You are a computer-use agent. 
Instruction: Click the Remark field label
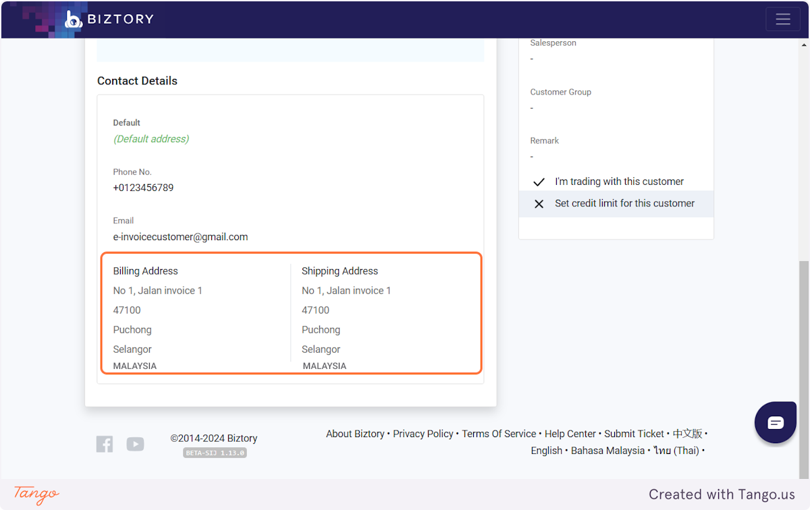coord(545,141)
